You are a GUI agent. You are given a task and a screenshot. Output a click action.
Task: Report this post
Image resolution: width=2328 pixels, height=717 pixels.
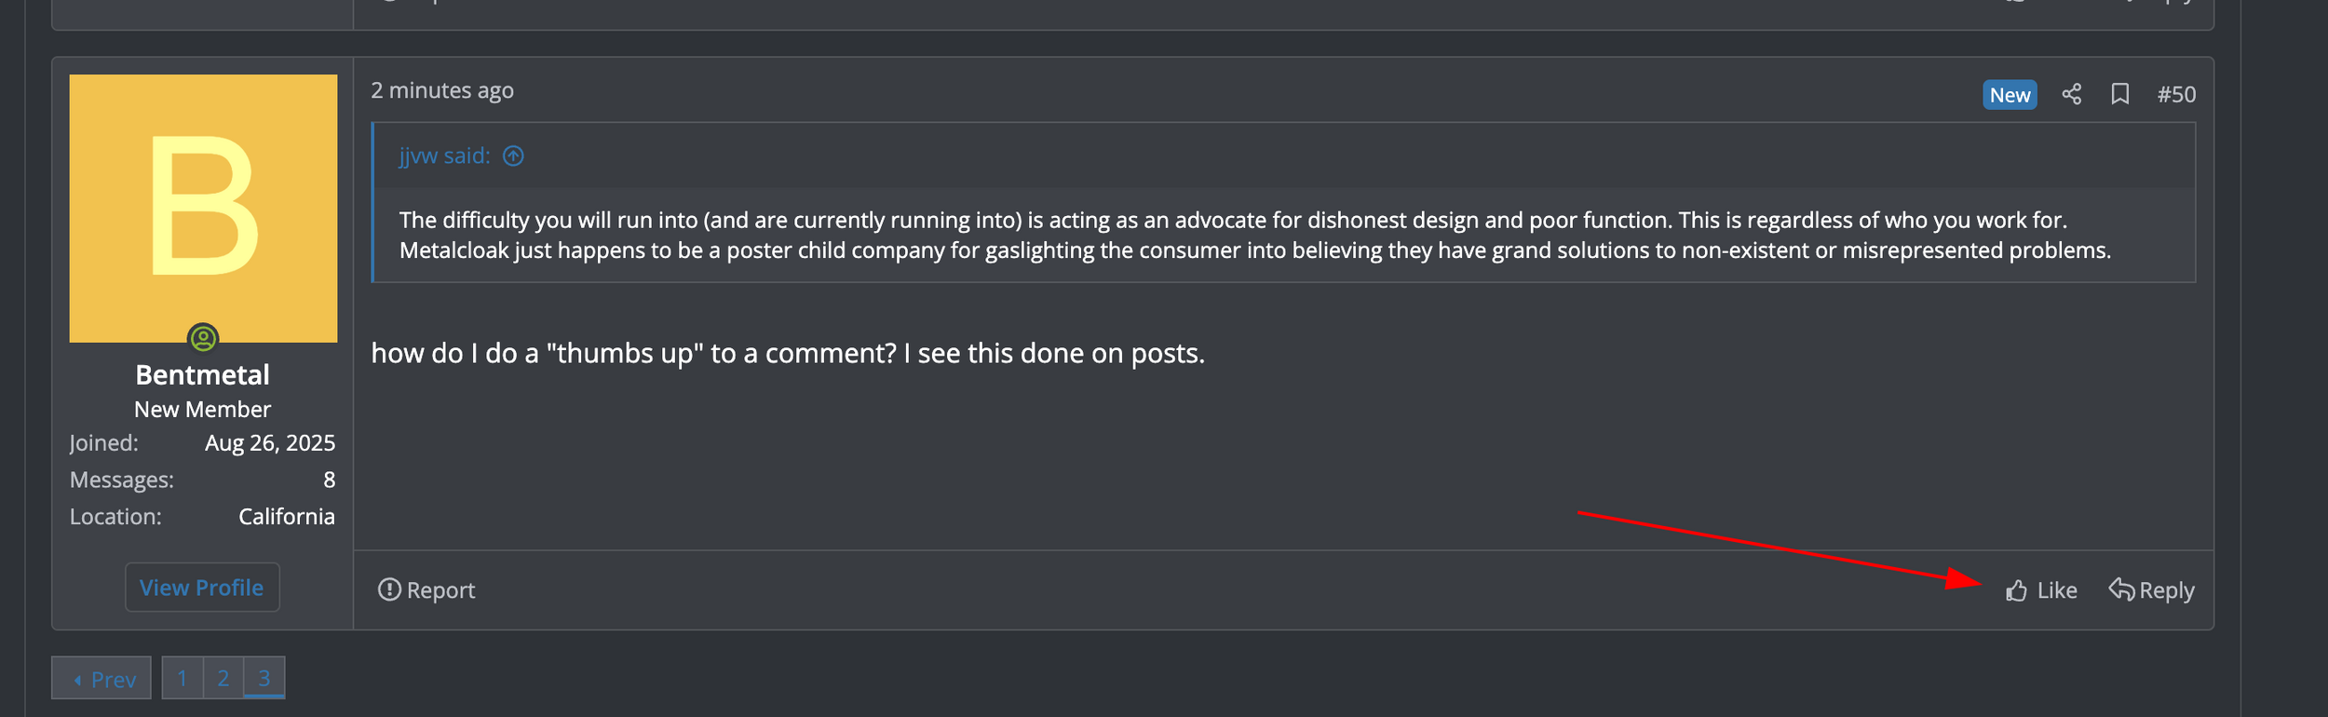coord(426,590)
